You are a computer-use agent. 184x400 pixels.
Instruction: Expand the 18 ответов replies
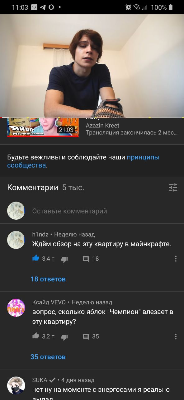pyautogui.click(x=48, y=279)
